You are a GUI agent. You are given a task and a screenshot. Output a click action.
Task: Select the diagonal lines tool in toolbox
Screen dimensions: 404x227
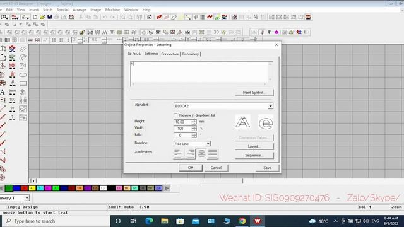[23, 49]
